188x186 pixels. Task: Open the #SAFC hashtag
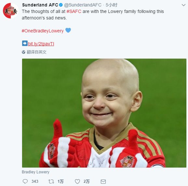74,11
